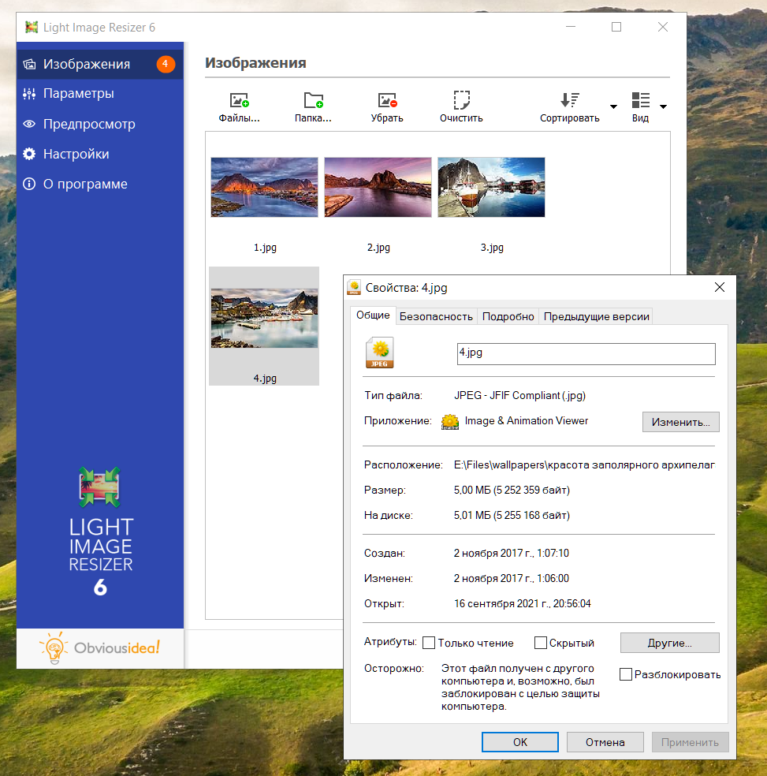767x776 pixels.
Task: Expand the Вид dropdown arrow
Action: [x=664, y=106]
